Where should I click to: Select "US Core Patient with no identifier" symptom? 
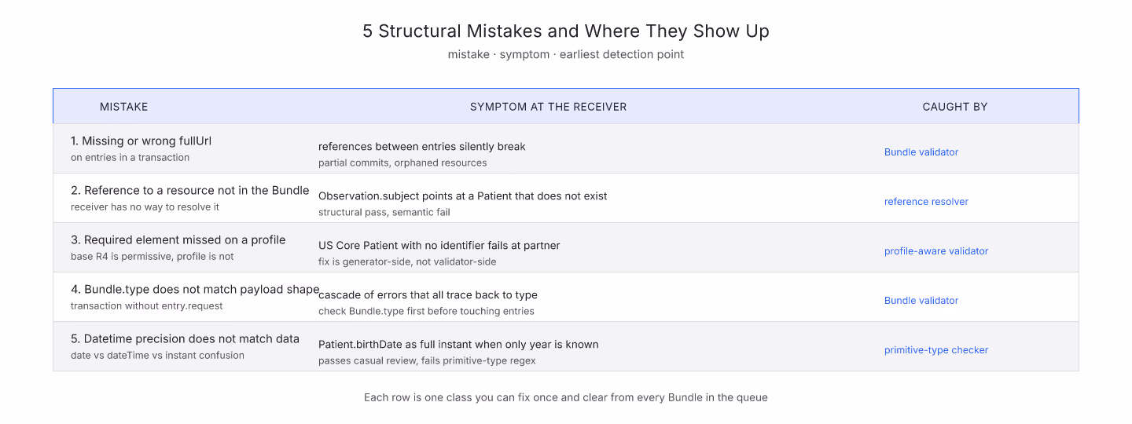(439, 246)
